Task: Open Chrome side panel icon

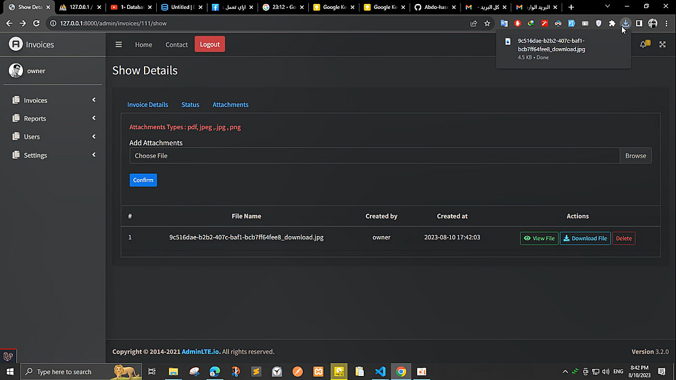Action: click(639, 23)
